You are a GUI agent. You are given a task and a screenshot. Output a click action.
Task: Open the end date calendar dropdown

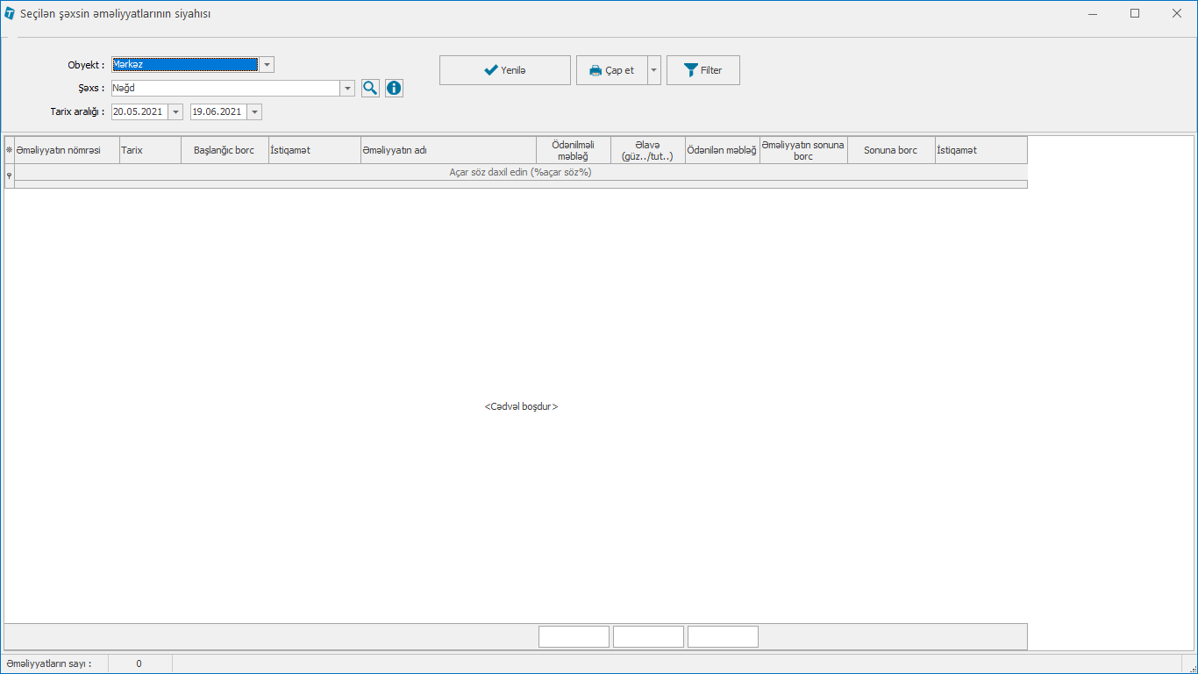pos(254,111)
